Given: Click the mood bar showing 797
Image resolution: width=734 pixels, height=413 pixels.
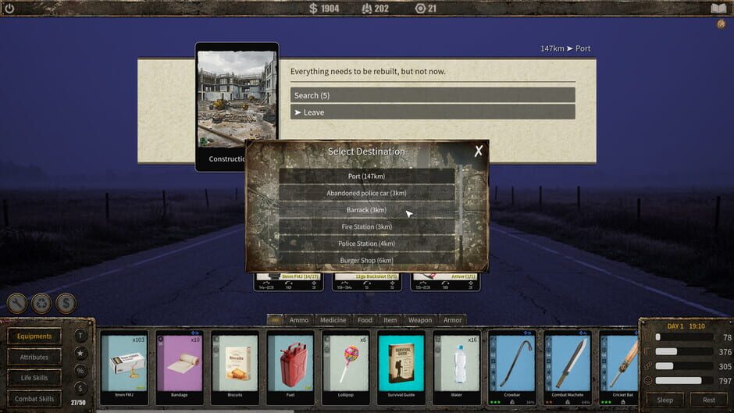Looking at the screenshot, I should [x=683, y=381].
